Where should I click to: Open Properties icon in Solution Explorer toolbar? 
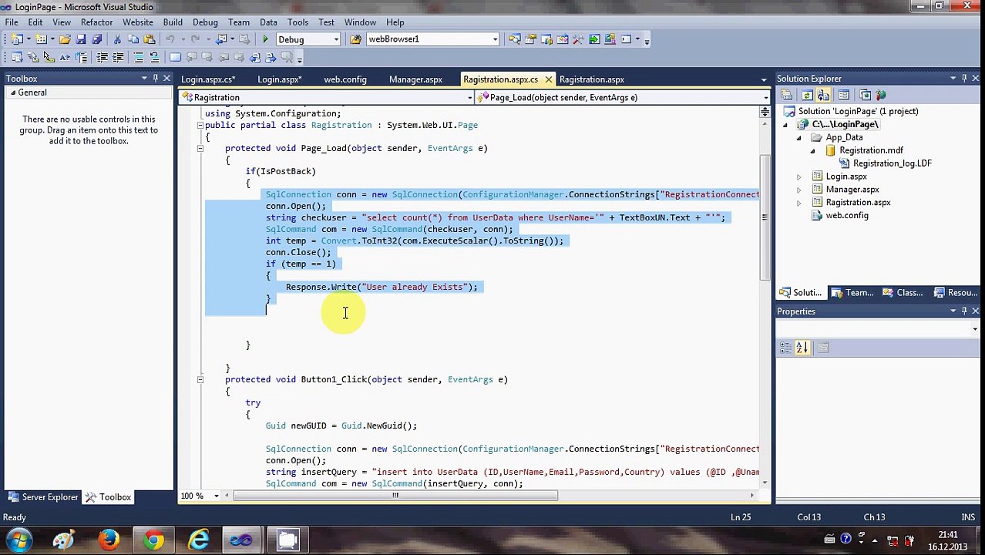[787, 95]
